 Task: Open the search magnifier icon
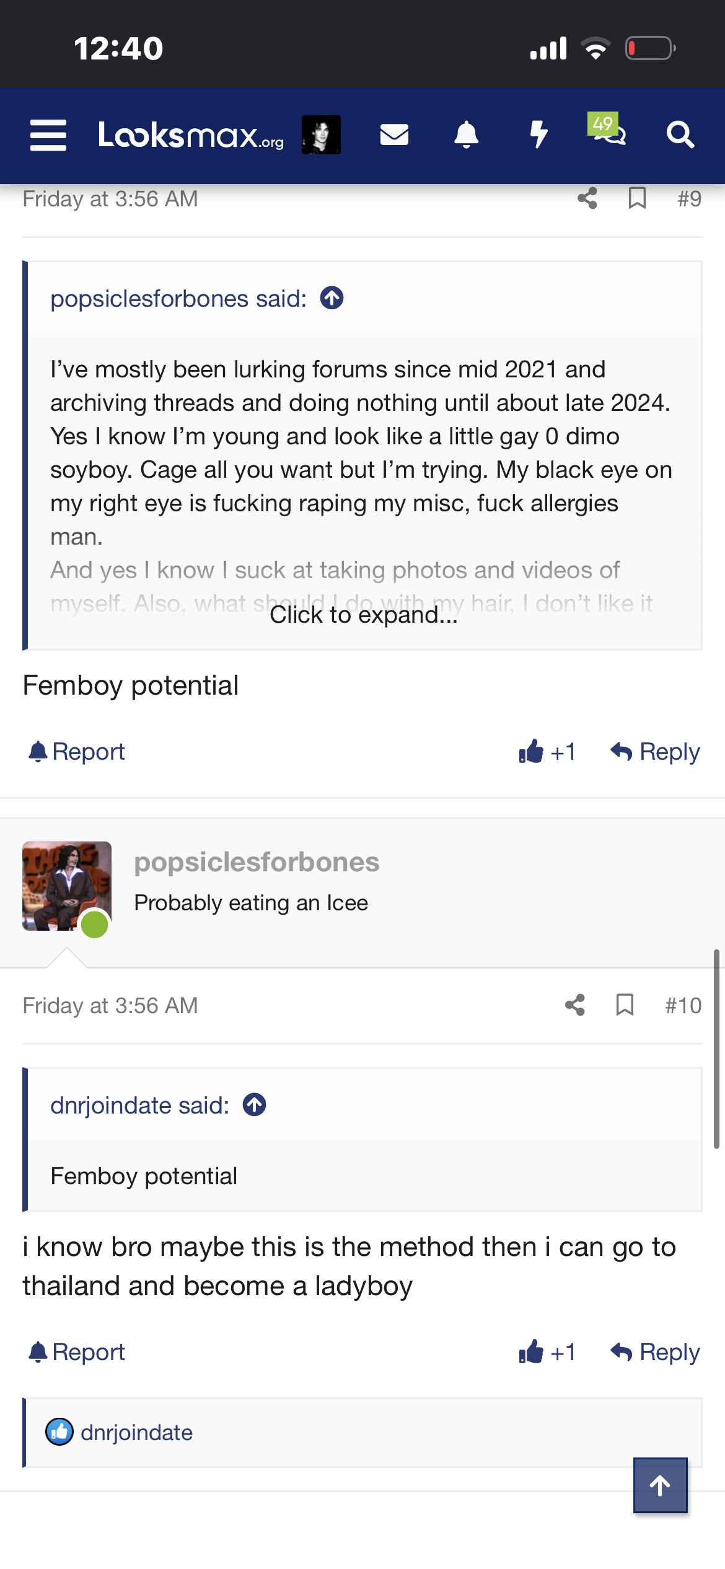coord(680,134)
